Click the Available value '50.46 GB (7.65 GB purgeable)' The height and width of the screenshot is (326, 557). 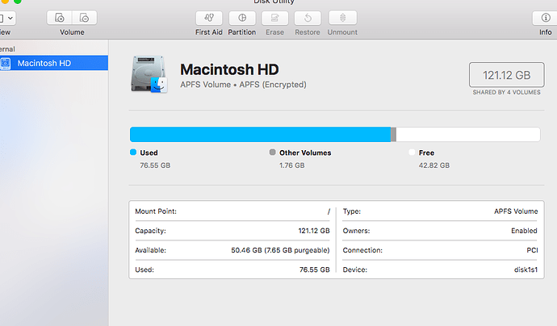coord(280,250)
